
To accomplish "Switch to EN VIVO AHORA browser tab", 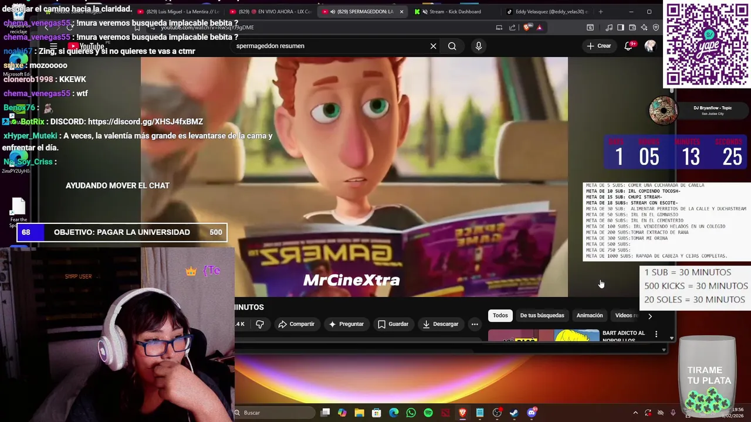I will [x=271, y=12].
